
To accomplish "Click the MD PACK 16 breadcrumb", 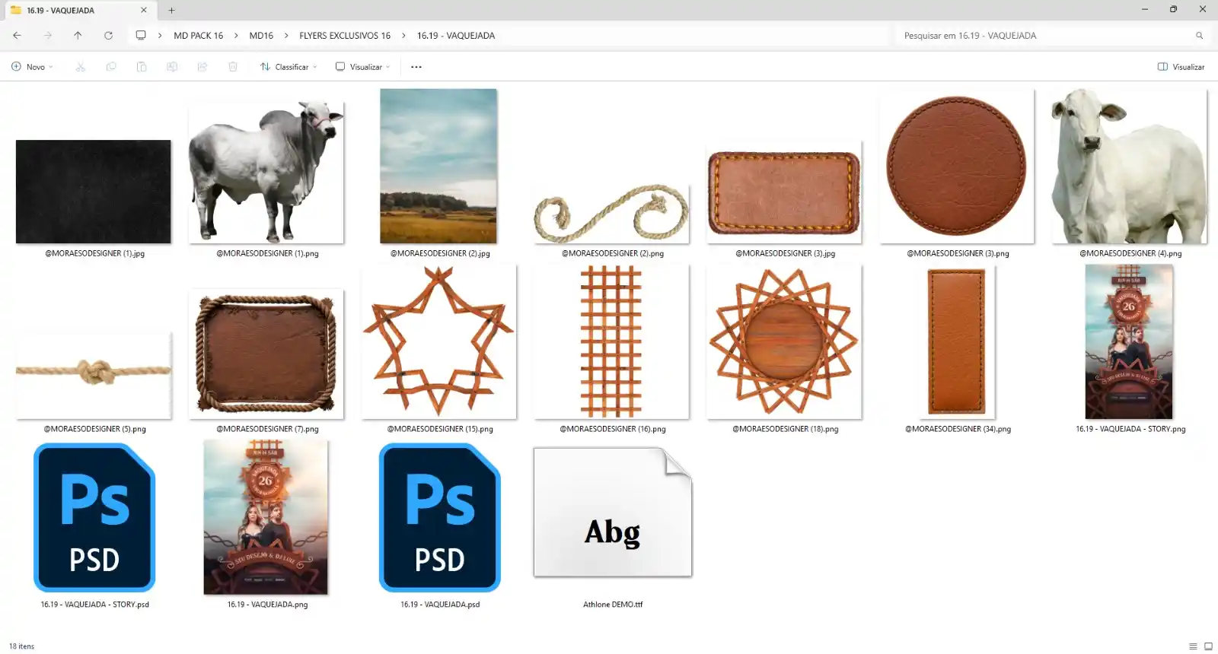I will click(198, 36).
